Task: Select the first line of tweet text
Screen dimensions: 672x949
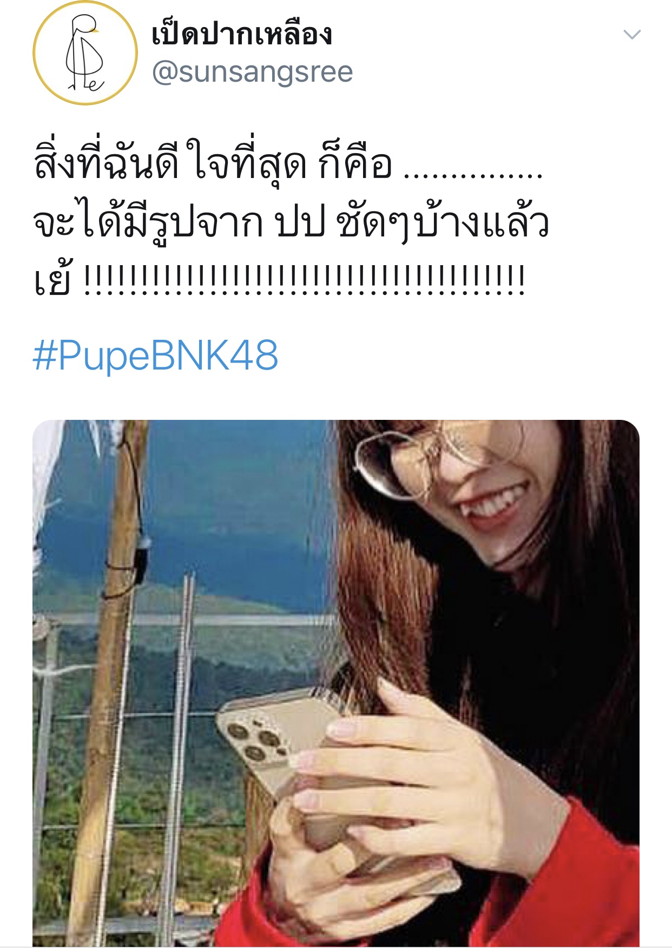Action: coord(288,161)
